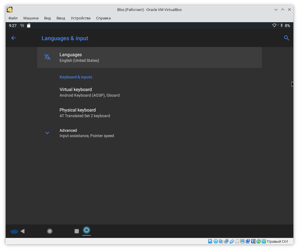Click the Wi-Fi indicator in the status bar
299x250 pixels.
[274, 26]
